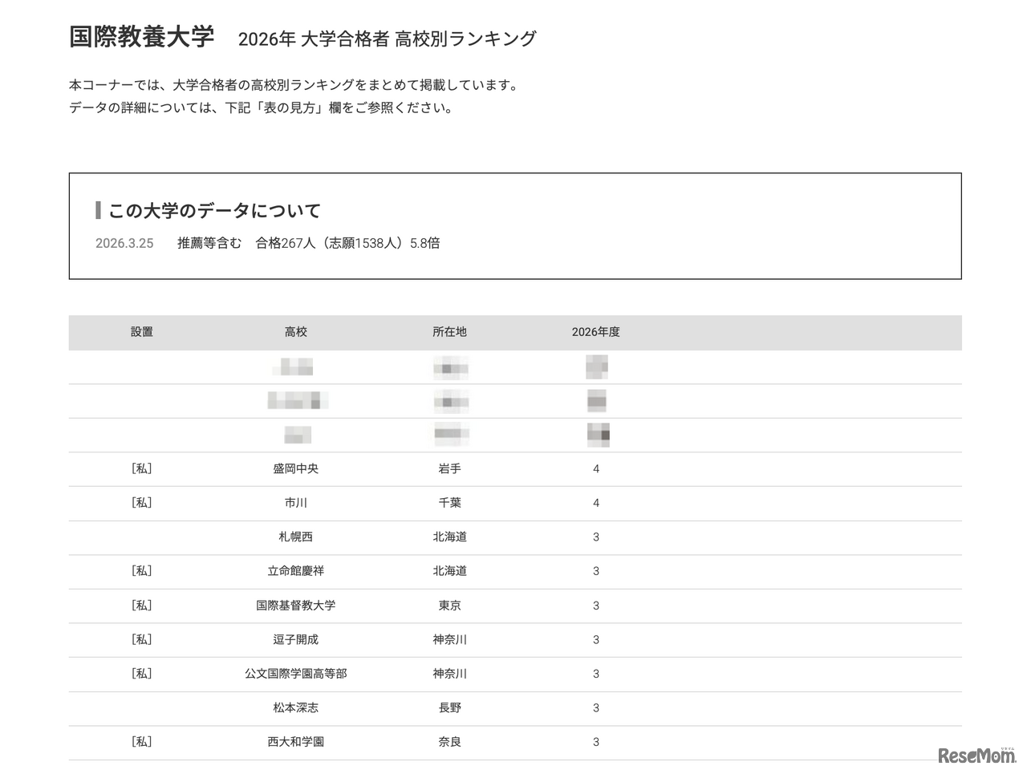The height and width of the screenshot is (774, 1027).
Task: Select the 東京 location cell
Action: tap(449, 606)
